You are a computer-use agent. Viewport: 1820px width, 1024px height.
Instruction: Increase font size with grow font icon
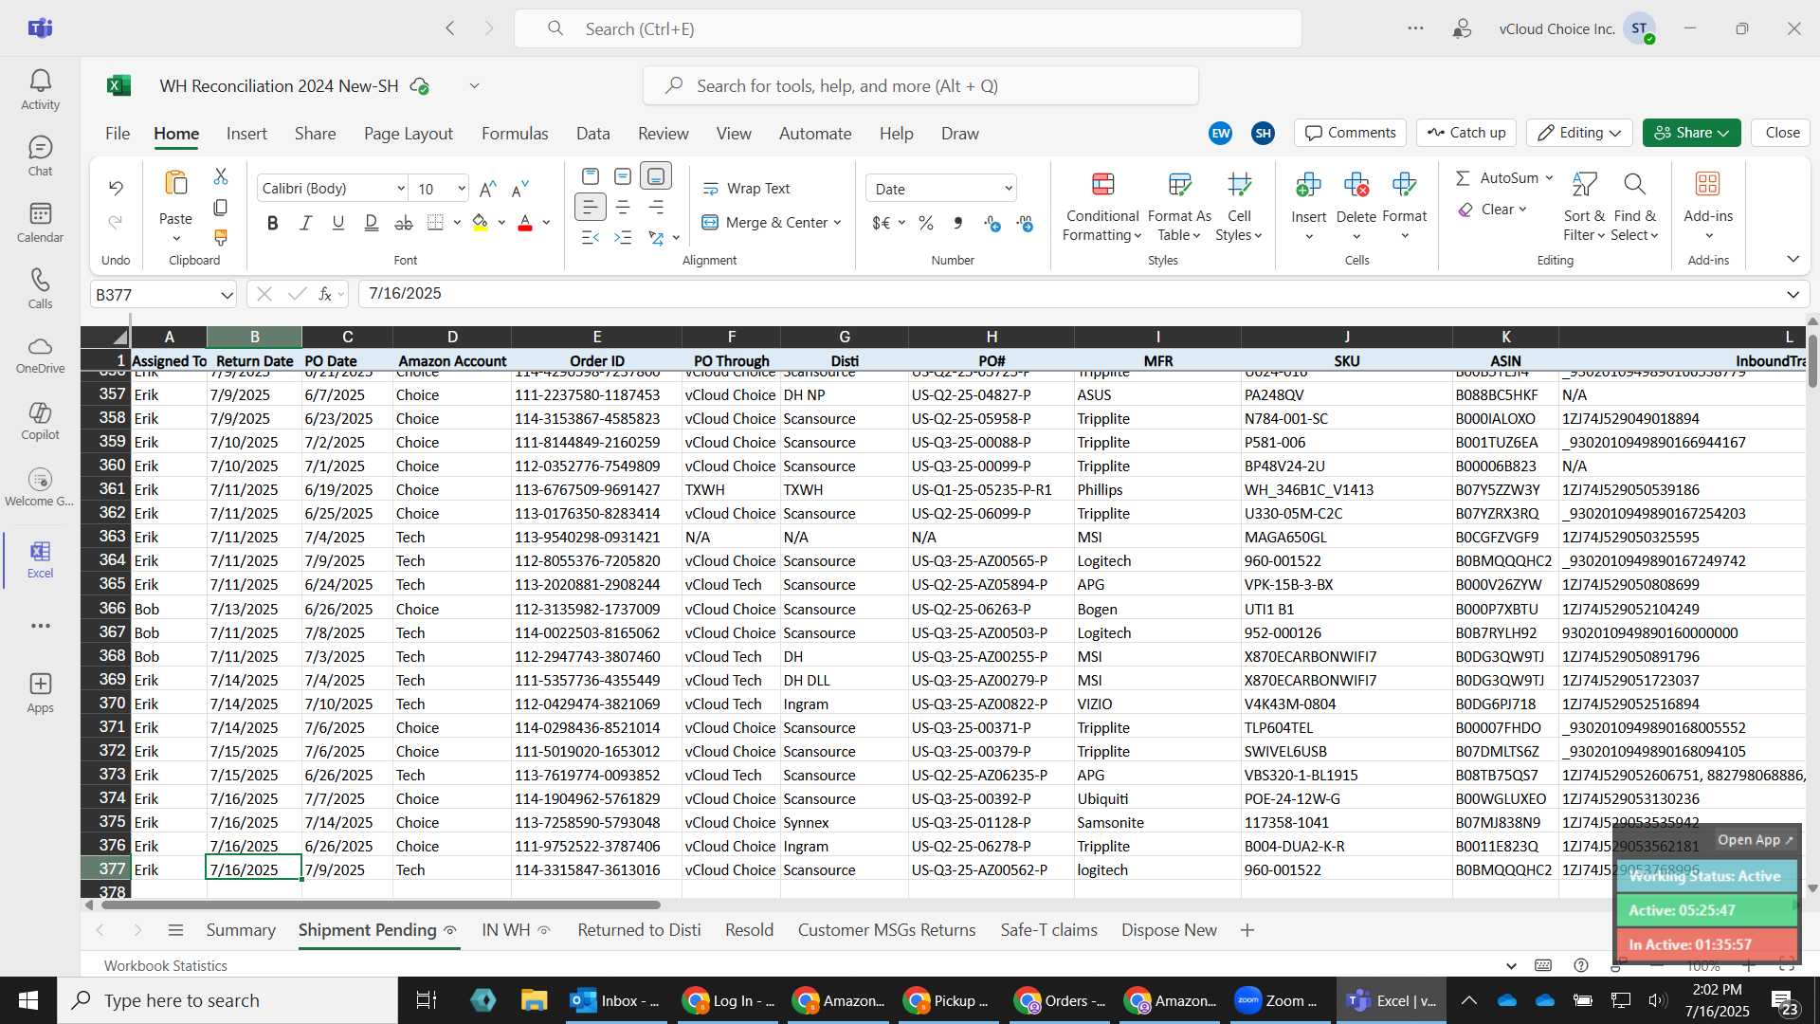click(x=488, y=189)
